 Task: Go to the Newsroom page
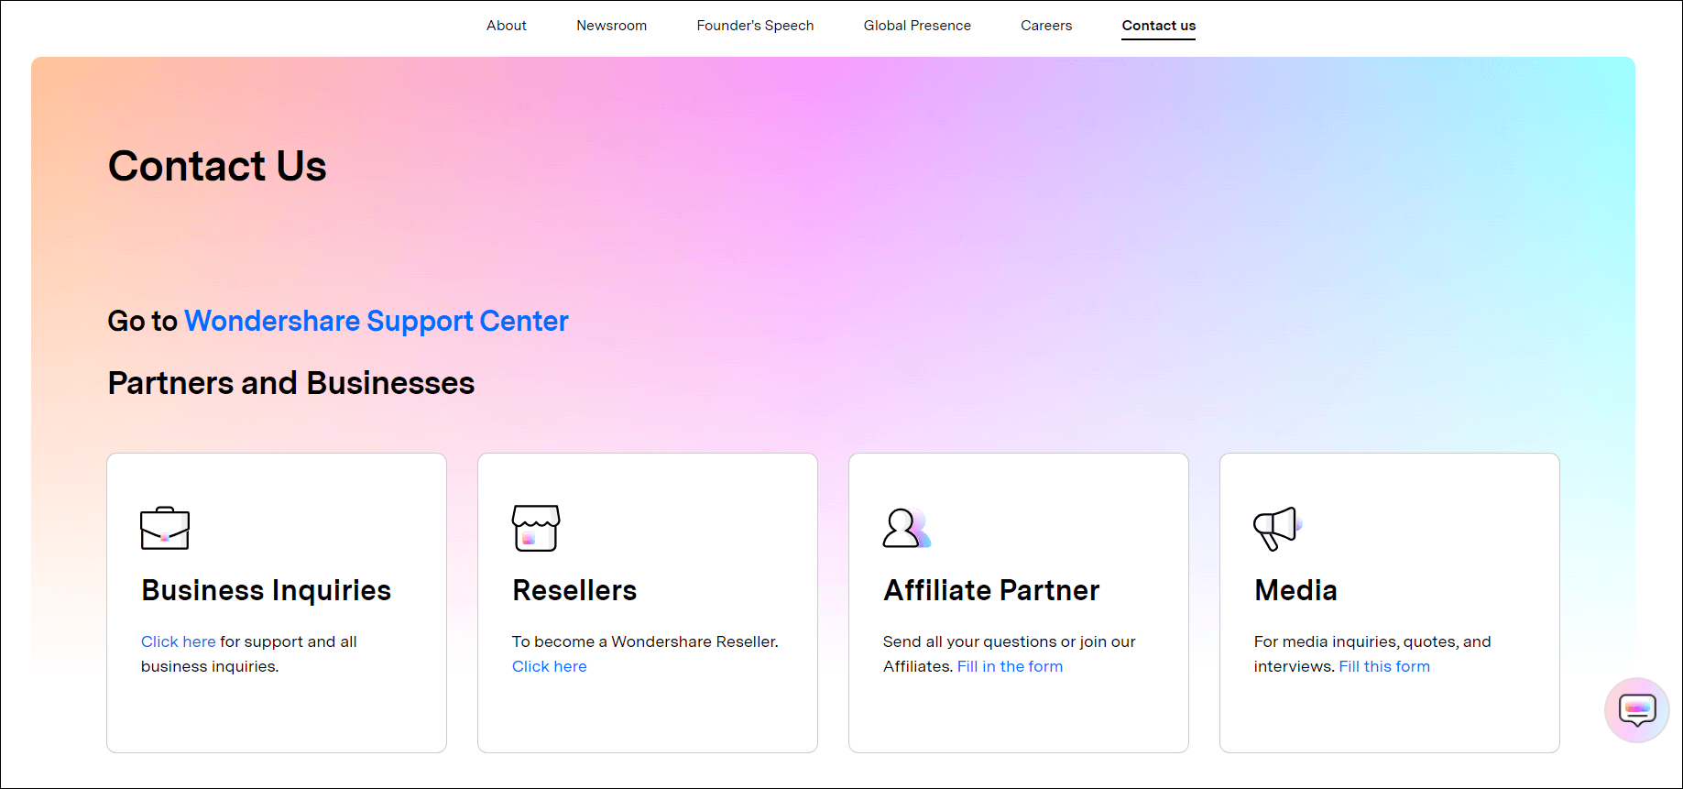pyautogui.click(x=612, y=26)
